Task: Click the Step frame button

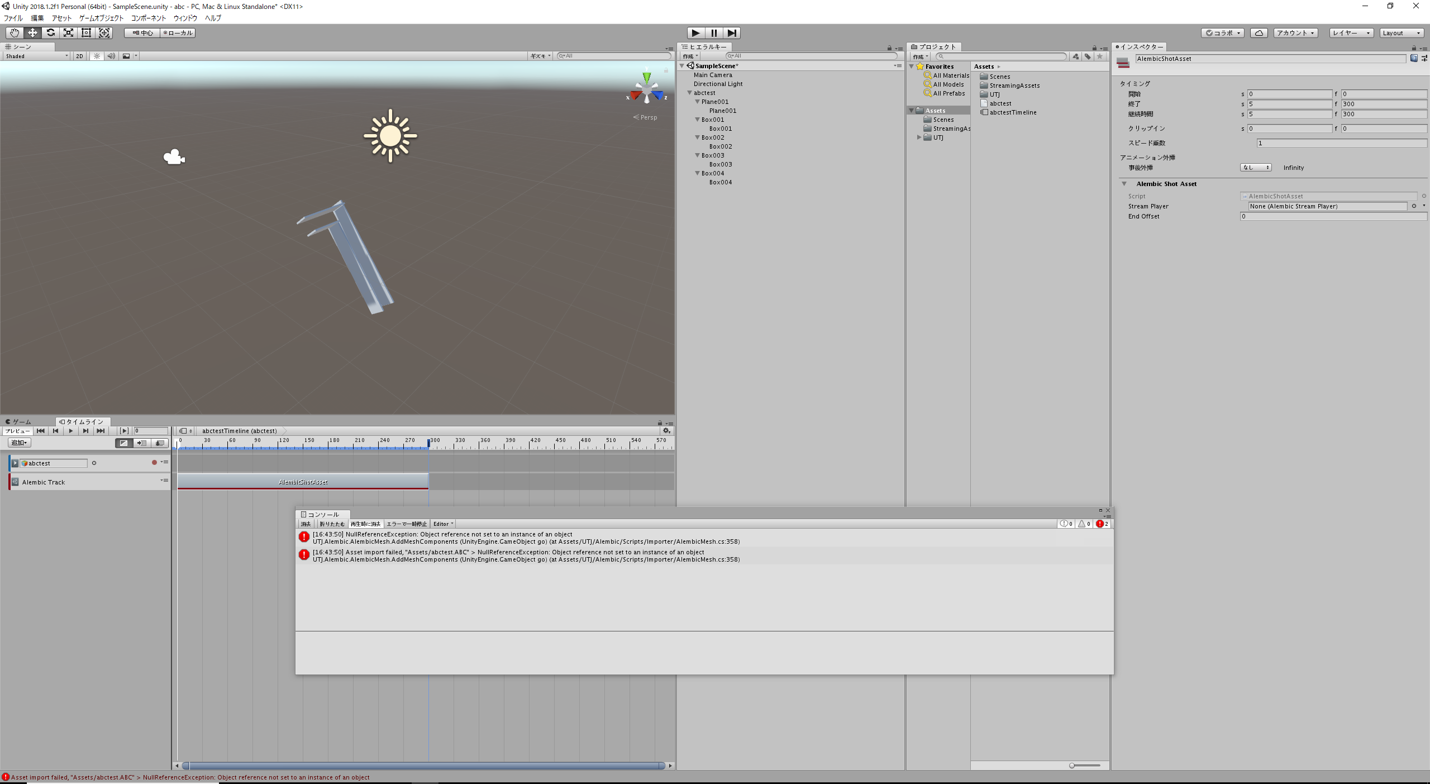Action: (732, 33)
